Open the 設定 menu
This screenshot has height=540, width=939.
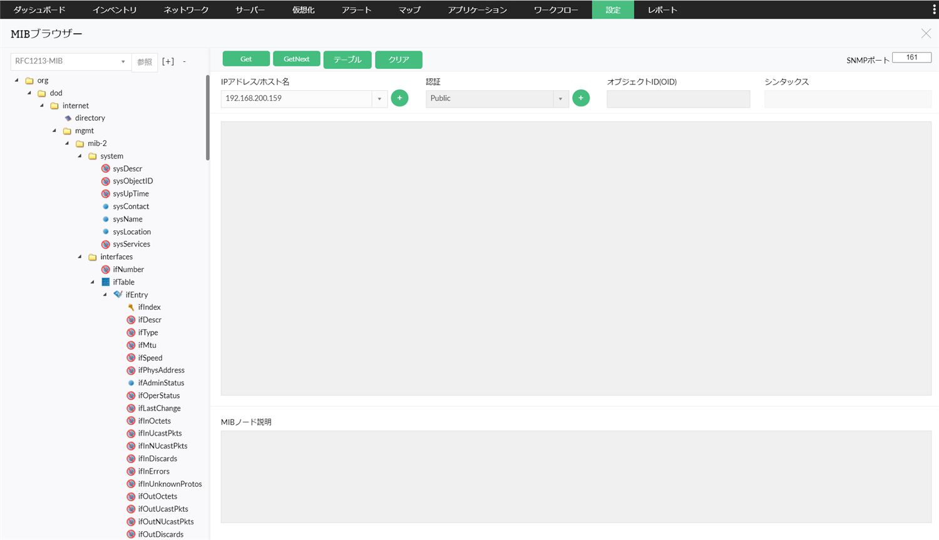click(613, 10)
